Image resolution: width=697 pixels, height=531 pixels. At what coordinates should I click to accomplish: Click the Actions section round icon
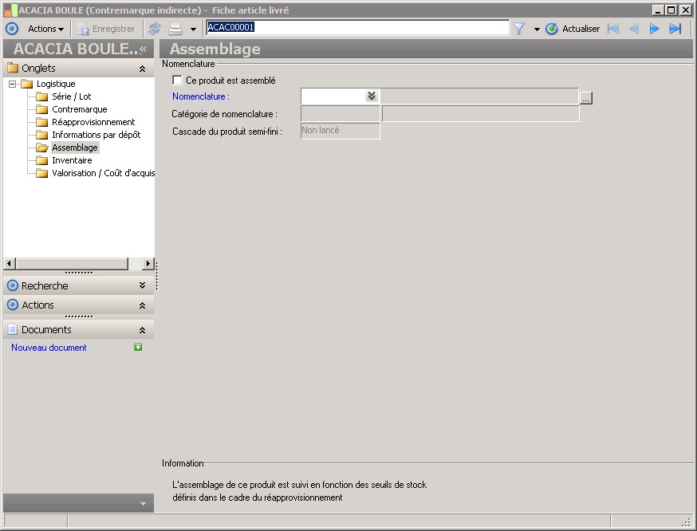pos(13,305)
